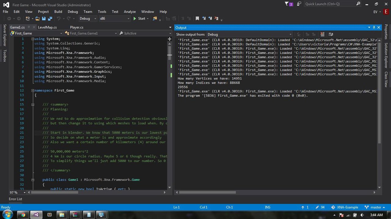391x219 pixels.
Task: Open the Edit menu
Action: click(16, 12)
